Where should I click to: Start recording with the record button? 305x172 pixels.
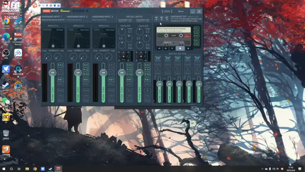pos(188,49)
